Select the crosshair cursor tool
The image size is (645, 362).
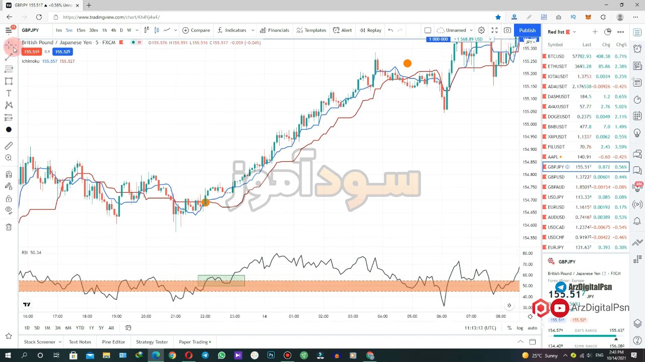coord(9,46)
